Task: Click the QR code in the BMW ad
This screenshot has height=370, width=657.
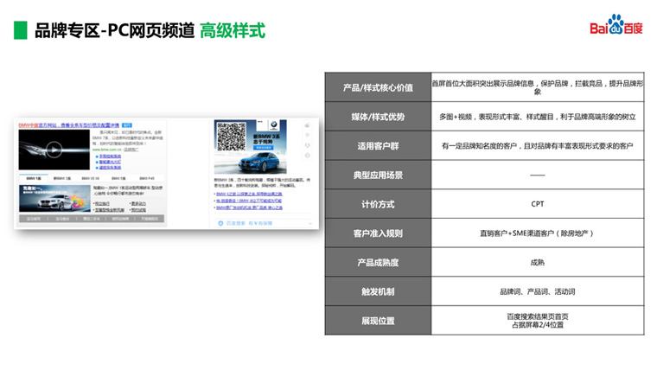Action: (x=231, y=137)
